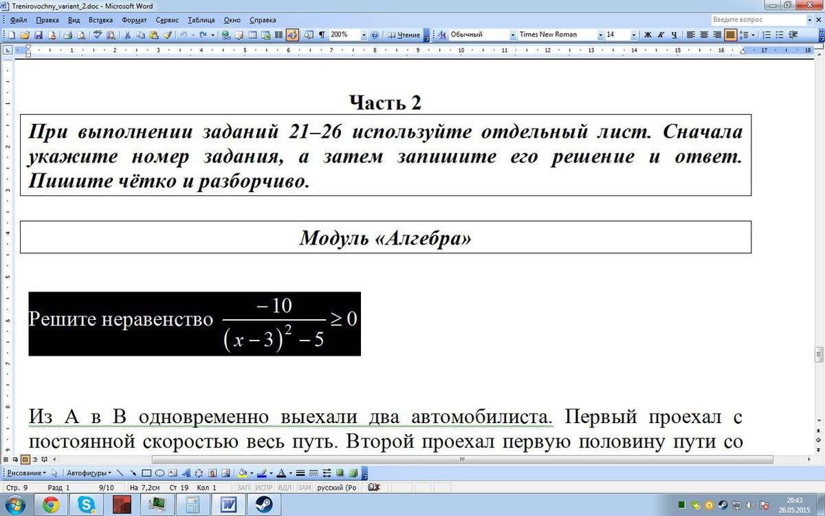825x516 pixels.
Task: Expand the Times New Roman font list
Action: pyautogui.click(x=600, y=34)
